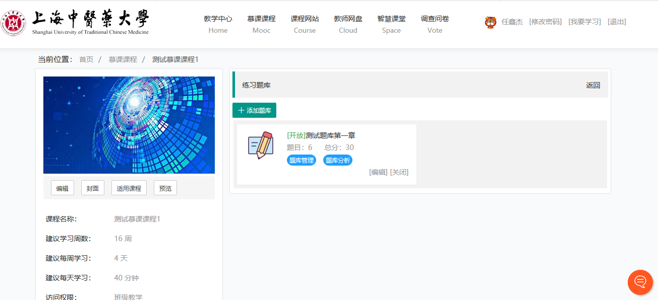Click the university logo emblem
This screenshot has height=300, width=658.
(x=14, y=23)
